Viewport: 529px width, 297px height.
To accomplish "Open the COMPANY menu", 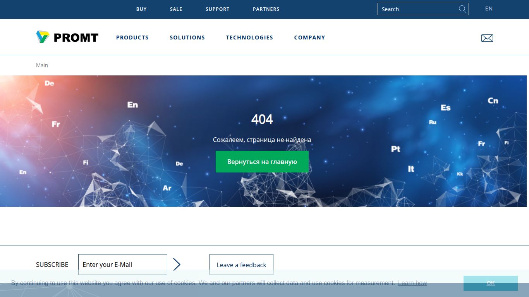I will [x=309, y=38].
